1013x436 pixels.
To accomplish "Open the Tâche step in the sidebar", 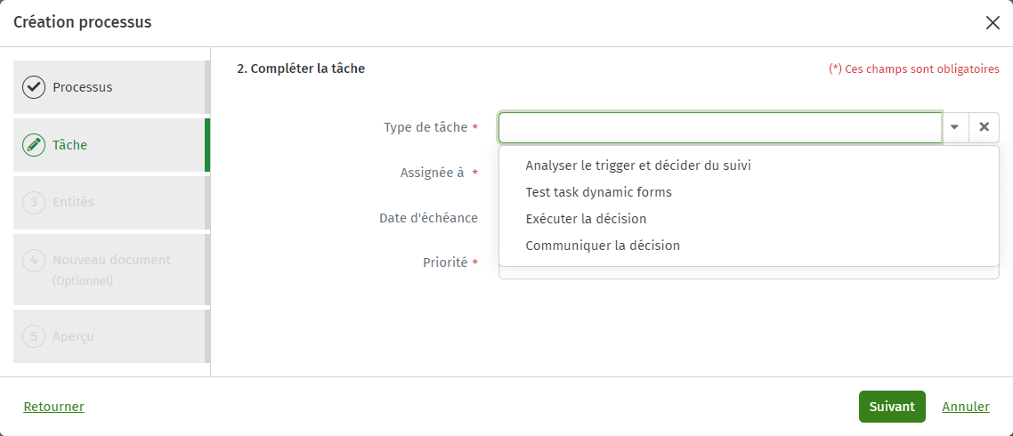I will tap(110, 145).
